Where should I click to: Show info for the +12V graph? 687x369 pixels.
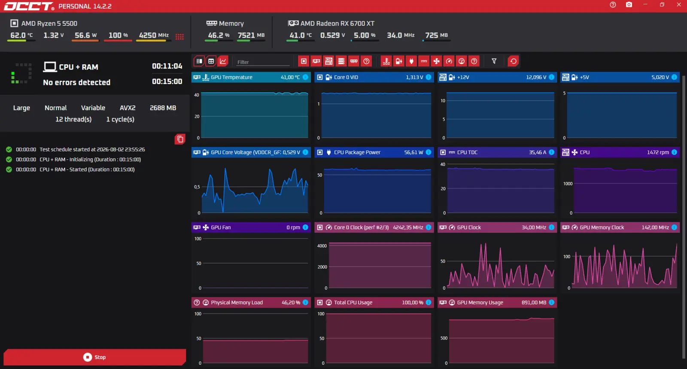[552, 77]
